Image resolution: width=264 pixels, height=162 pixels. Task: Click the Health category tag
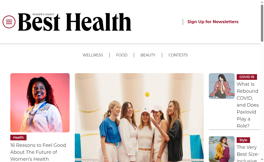point(18,138)
